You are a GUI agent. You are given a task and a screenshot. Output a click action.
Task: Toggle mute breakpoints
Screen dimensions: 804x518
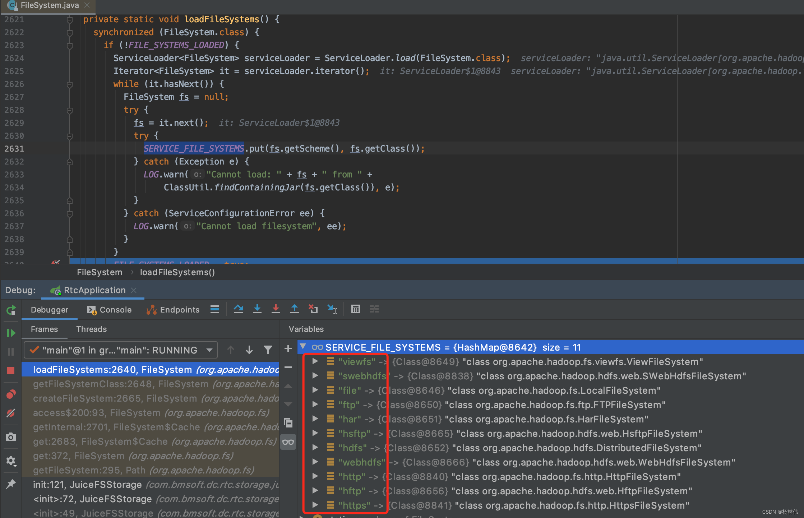pos(11,413)
